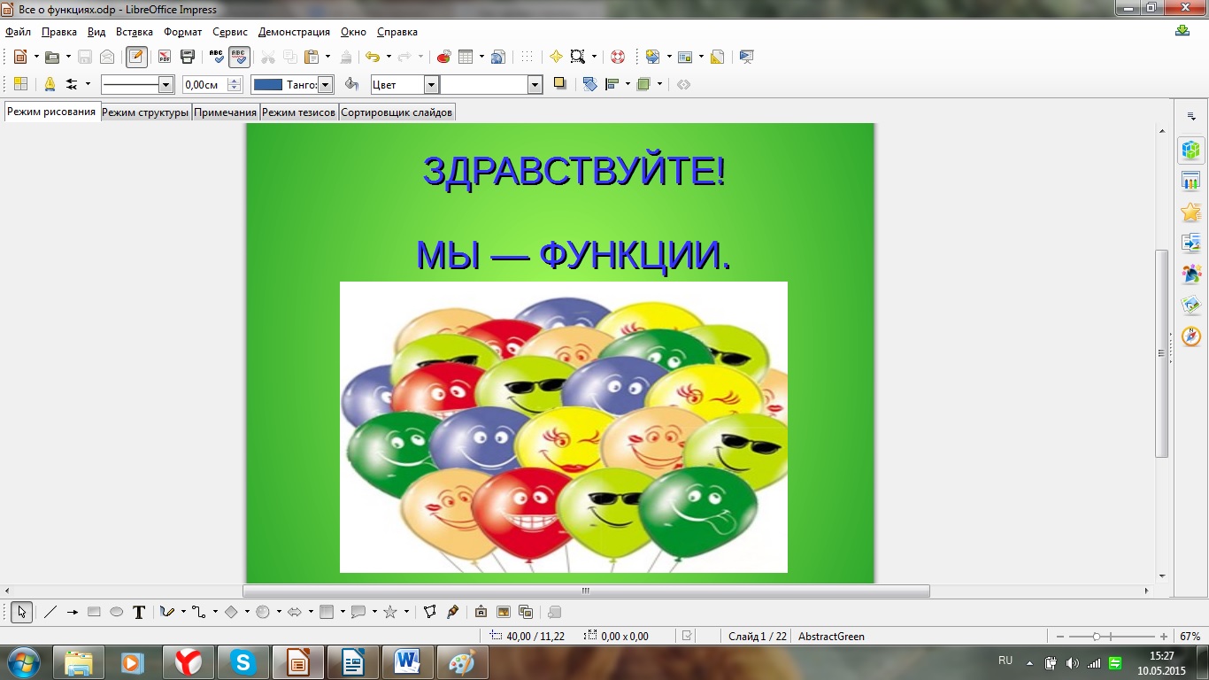Switch to 'Режим структуры' tab
The height and width of the screenshot is (680, 1209).
coord(145,112)
